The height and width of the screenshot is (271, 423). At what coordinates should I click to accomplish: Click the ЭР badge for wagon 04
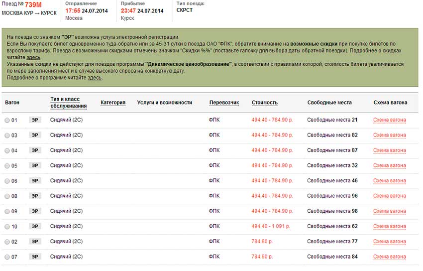(x=35, y=150)
